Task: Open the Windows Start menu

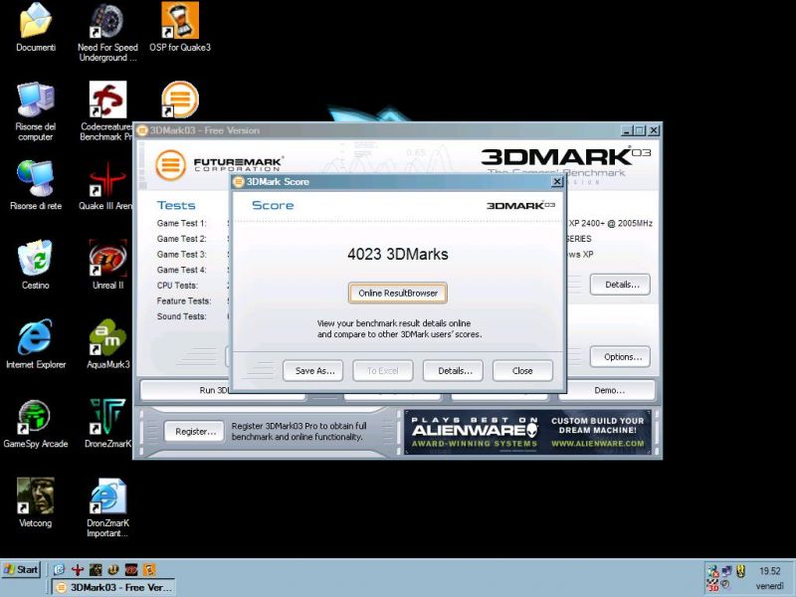Action: pyautogui.click(x=21, y=569)
